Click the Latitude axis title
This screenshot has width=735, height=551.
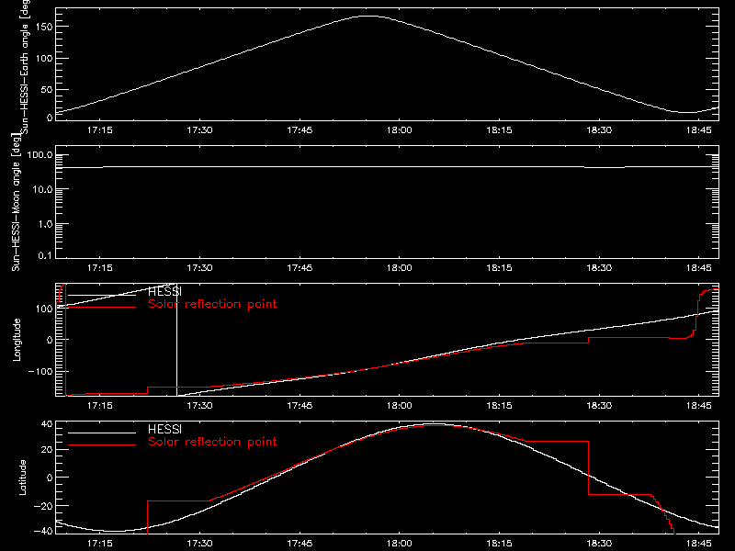(x=22, y=478)
